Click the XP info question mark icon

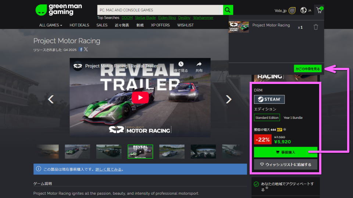coord(285,129)
